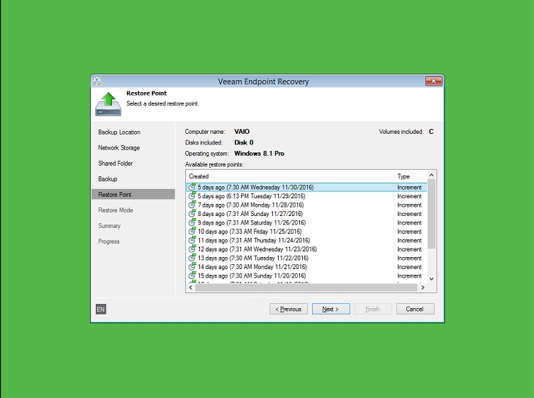Select restore point 7:31 AM Thursday 11/24/2016
534x398 pixels.
pos(306,240)
